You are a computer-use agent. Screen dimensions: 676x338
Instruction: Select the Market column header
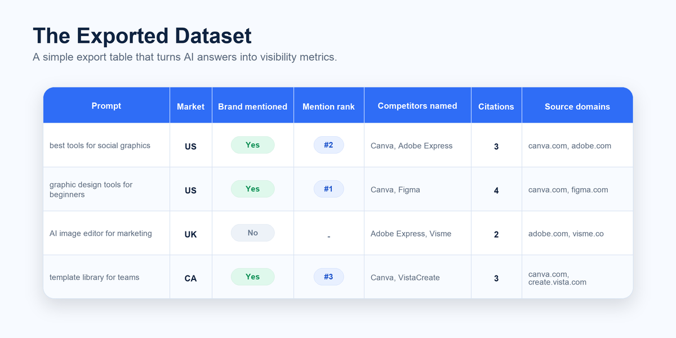[x=190, y=106]
